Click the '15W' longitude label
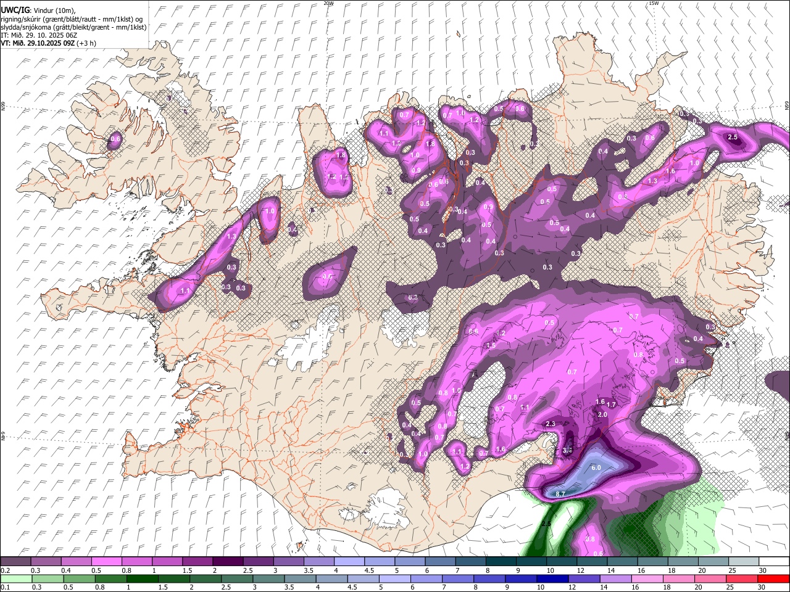Image resolution: width=790 pixels, height=592 pixels. (x=654, y=3)
